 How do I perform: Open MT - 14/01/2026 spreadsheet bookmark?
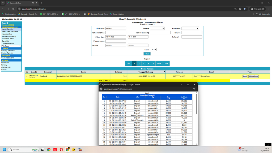(x=49, y=14)
